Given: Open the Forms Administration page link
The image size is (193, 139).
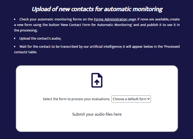Looking at the screenshot, I should coord(111,19).
